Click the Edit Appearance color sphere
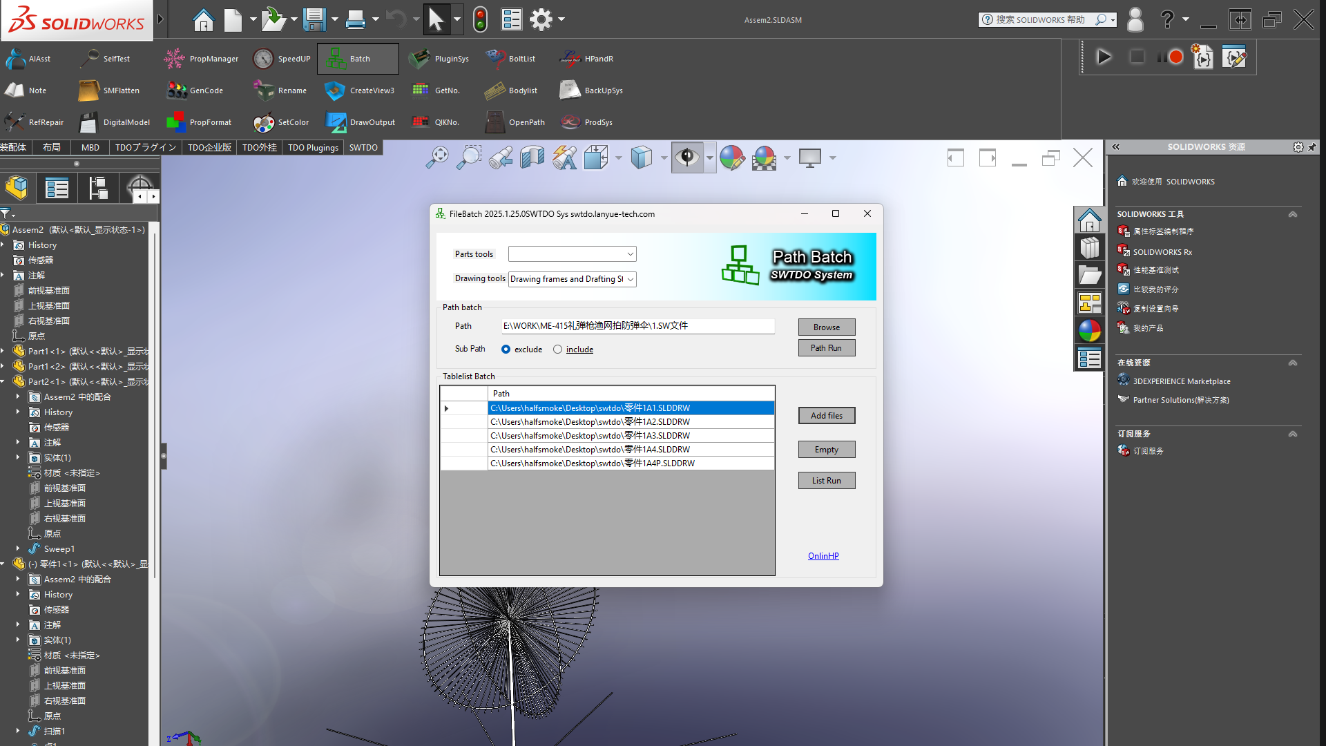This screenshot has height=746, width=1326. (732, 158)
